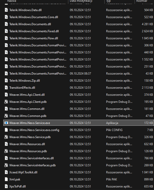This screenshot has height=190, width=154.
Task: Click Program Debug type of Weaver.Wms.Resources.pdb
Action: tap(119, 151)
